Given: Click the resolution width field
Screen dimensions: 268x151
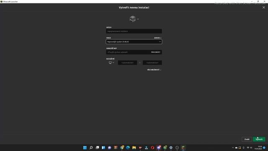Looking at the screenshot, I should pyautogui.click(x=127, y=62).
